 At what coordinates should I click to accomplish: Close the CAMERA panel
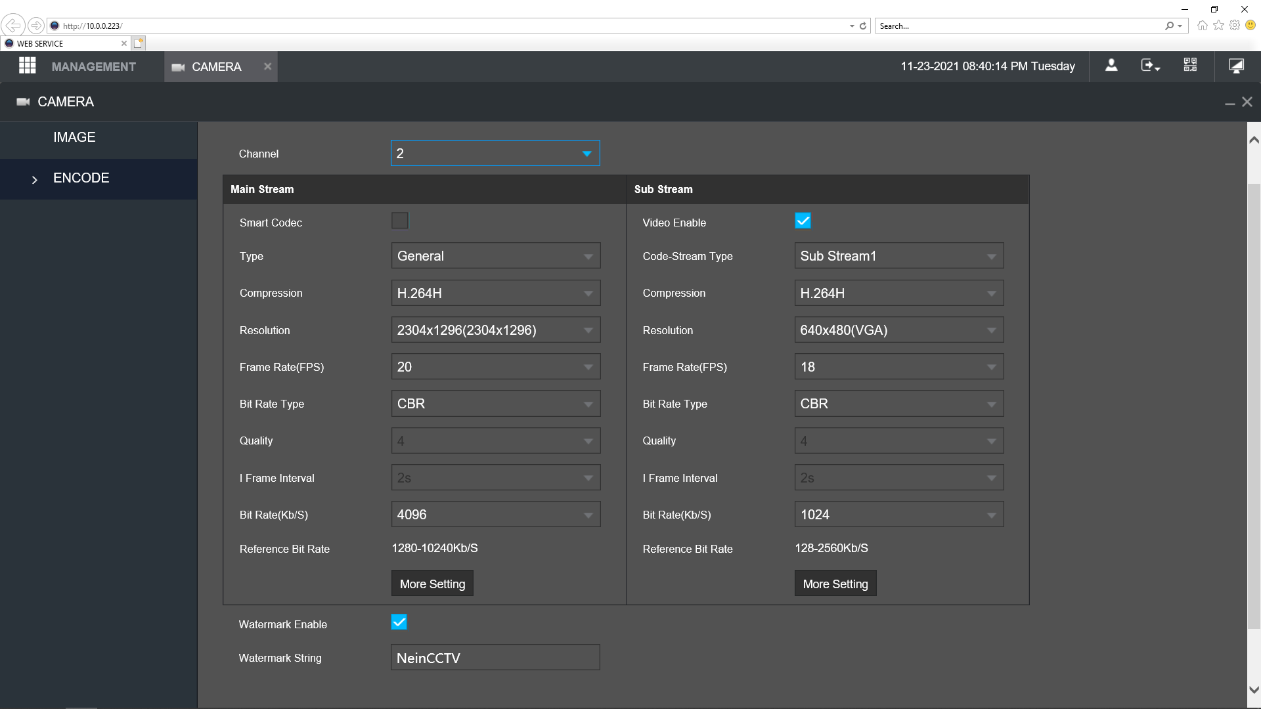[1247, 102]
